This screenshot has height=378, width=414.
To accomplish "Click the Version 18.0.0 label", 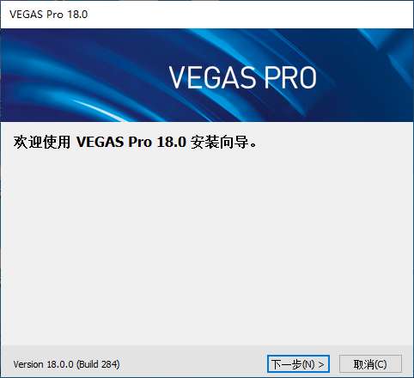I will coord(43,364).
